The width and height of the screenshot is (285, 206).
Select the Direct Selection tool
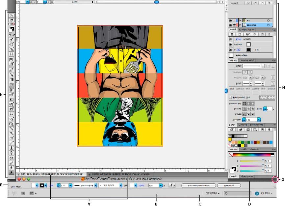(12, 168)
